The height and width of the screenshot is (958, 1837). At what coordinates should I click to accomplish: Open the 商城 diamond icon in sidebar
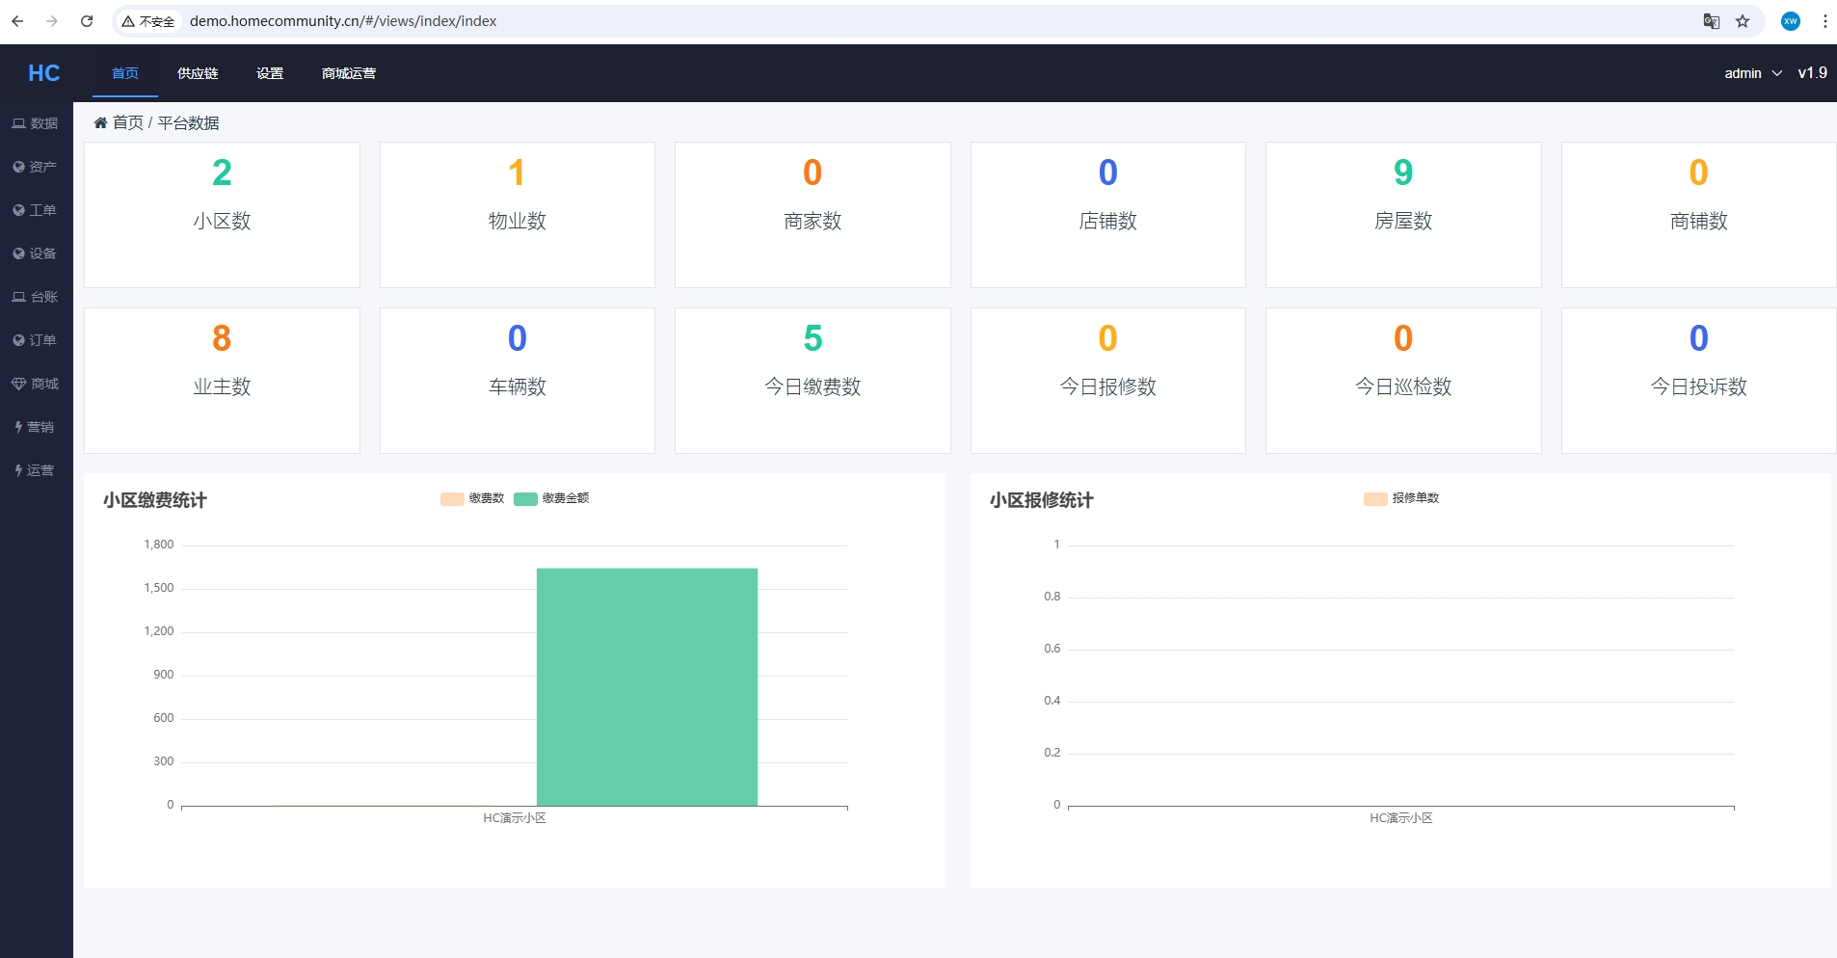18,384
